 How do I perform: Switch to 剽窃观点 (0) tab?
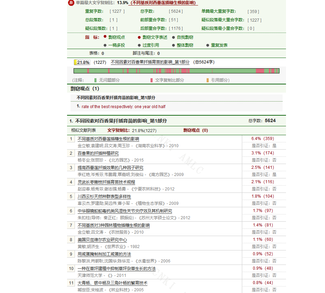pyautogui.click(x=195, y=130)
